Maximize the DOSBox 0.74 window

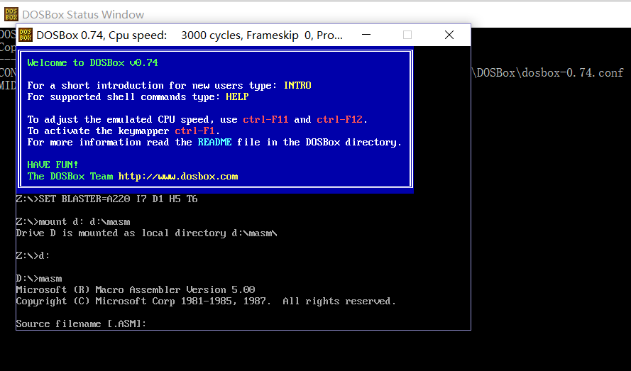point(407,35)
